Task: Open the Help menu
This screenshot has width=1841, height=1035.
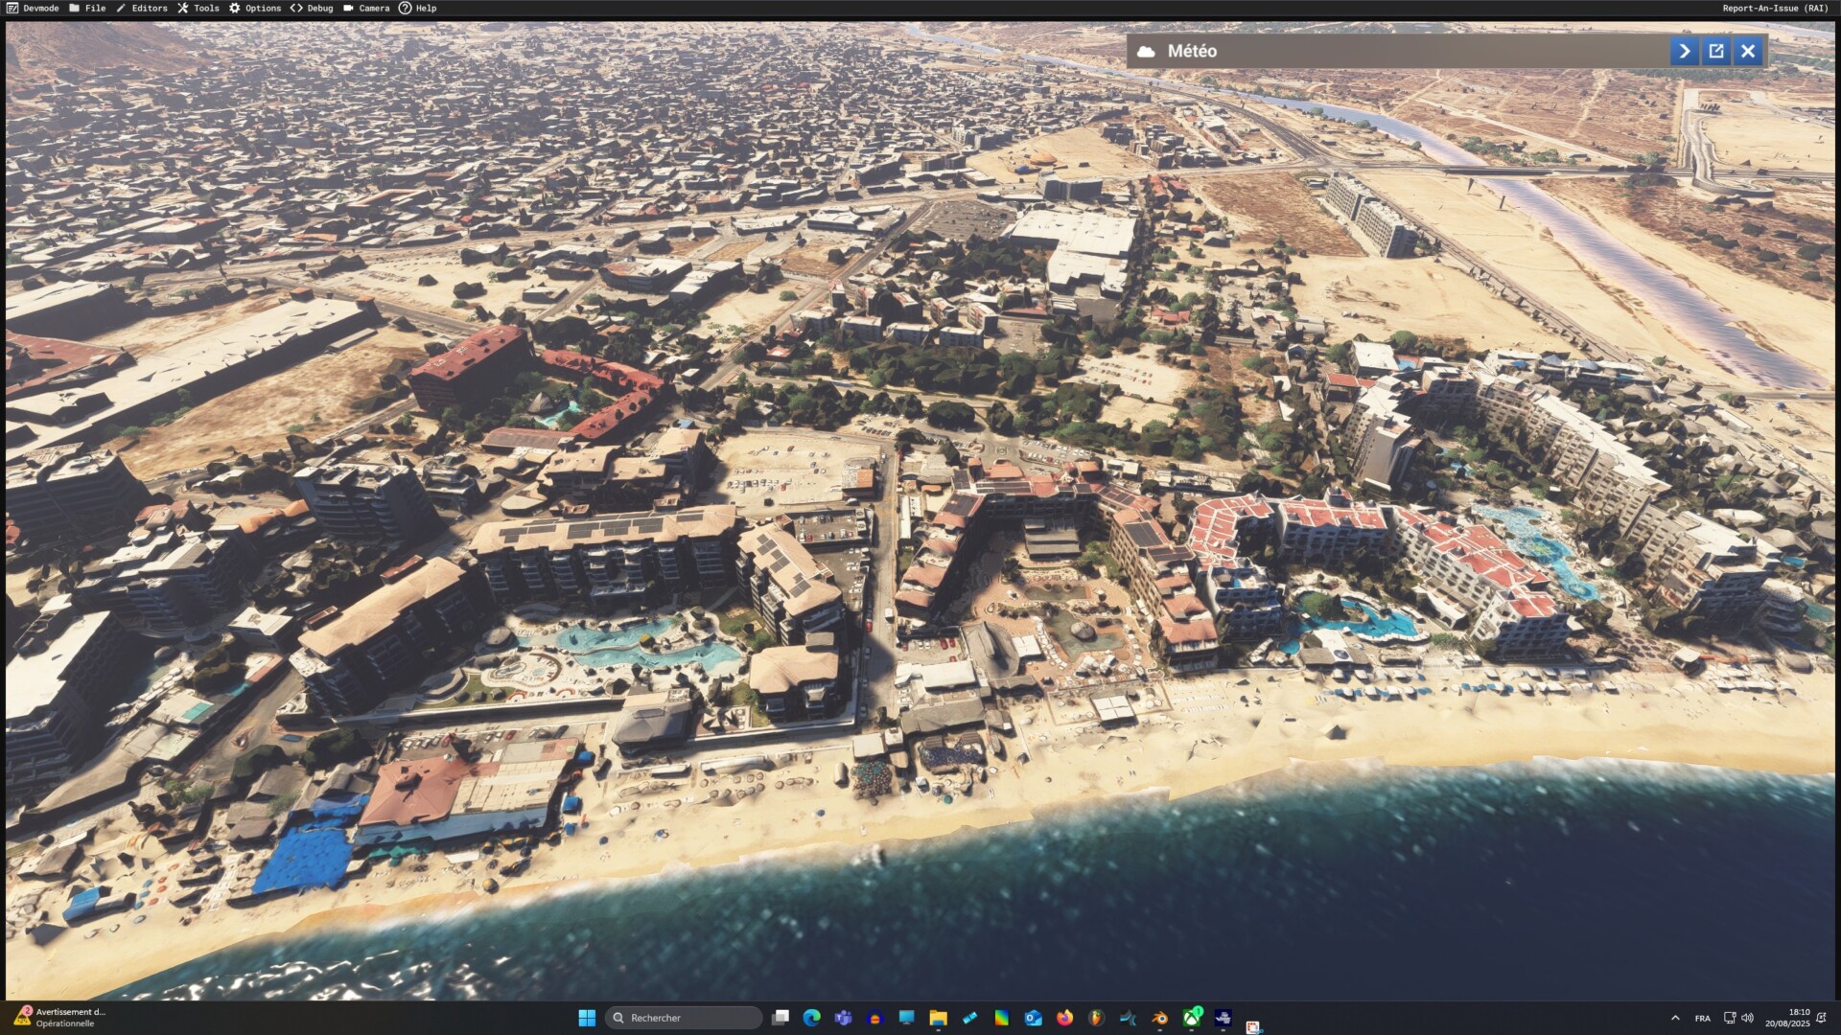Action: [x=418, y=8]
